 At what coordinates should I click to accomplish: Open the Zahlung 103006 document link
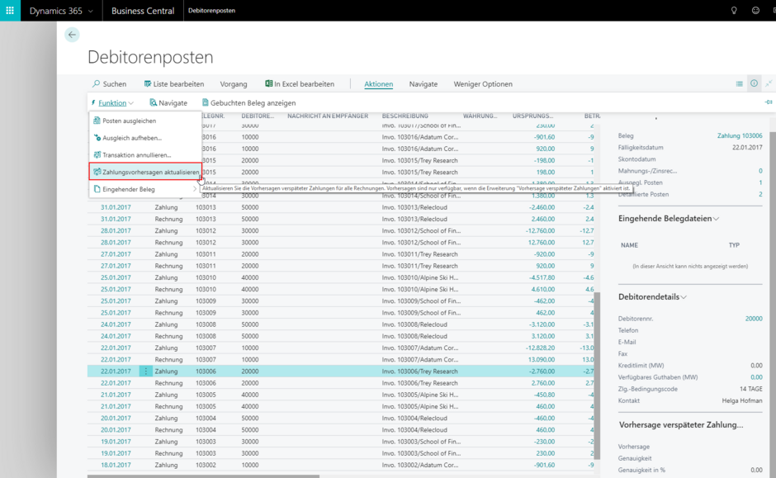(740, 135)
